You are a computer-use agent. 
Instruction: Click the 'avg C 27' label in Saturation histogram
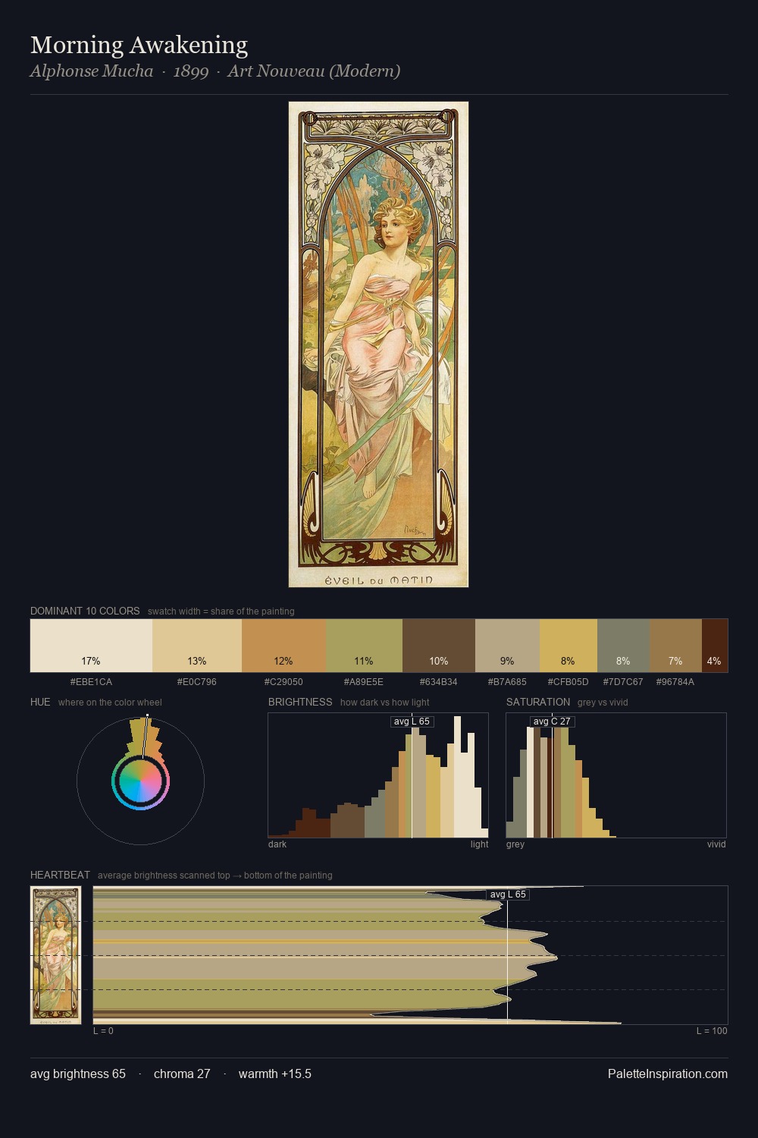click(x=552, y=721)
